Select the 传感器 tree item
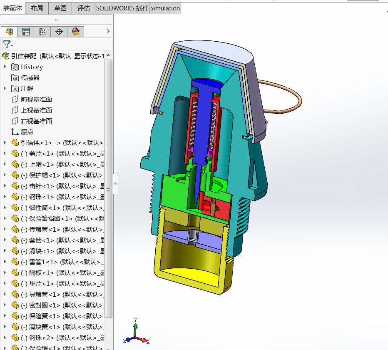Image resolution: width=388 pixels, height=350 pixels. 30,78
